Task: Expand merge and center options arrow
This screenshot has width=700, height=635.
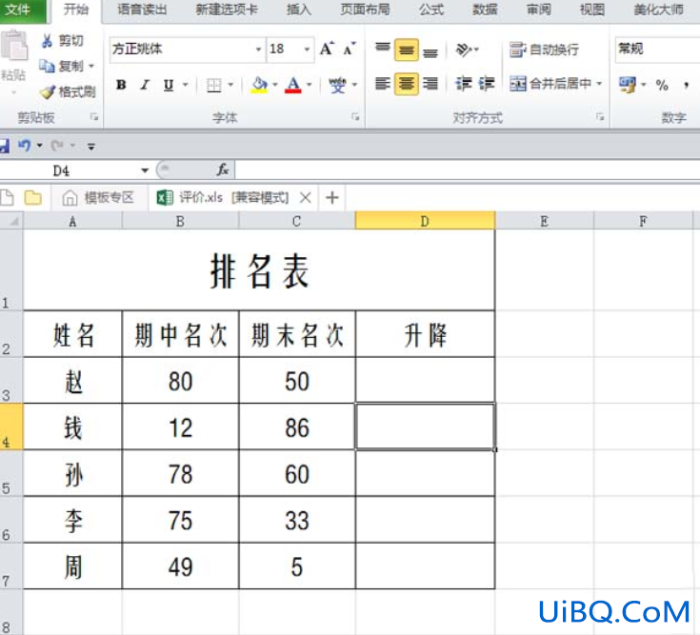Action: pyautogui.click(x=600, y=84)
